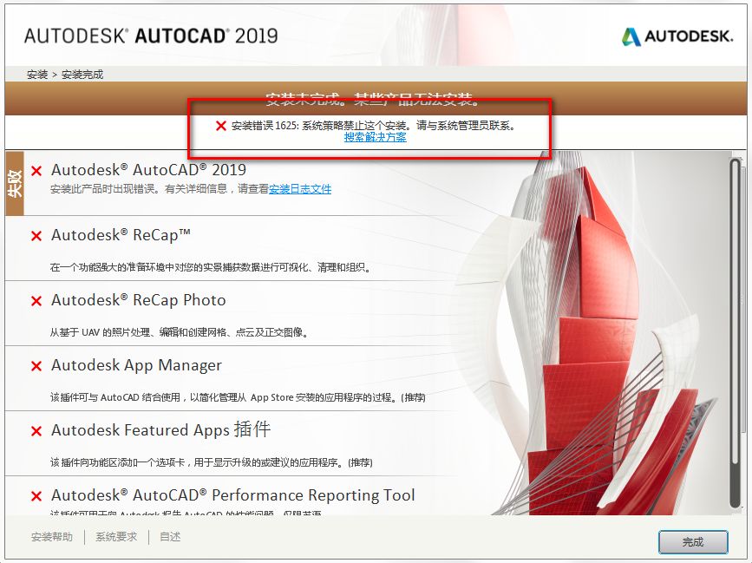Viewport: 752px width, 563px height.
Task: Select the Autodesk® ReCap Photo title
Action: pyautogui.click(x=139, y=300)
